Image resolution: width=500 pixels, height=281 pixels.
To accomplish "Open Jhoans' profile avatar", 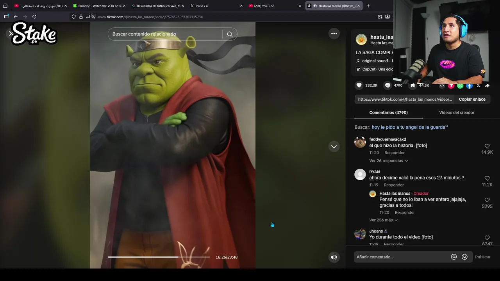I will click(360, 234).
